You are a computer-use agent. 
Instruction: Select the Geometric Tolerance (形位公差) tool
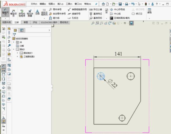tap(96, 10)
